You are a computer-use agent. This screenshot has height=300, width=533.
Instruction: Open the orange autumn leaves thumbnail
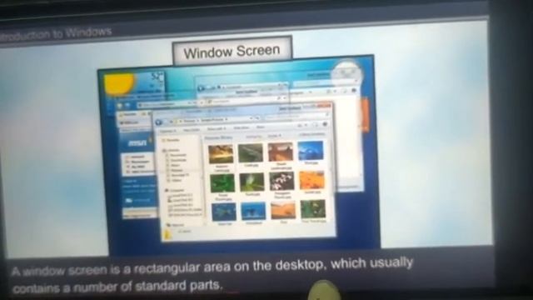[311, 180]
